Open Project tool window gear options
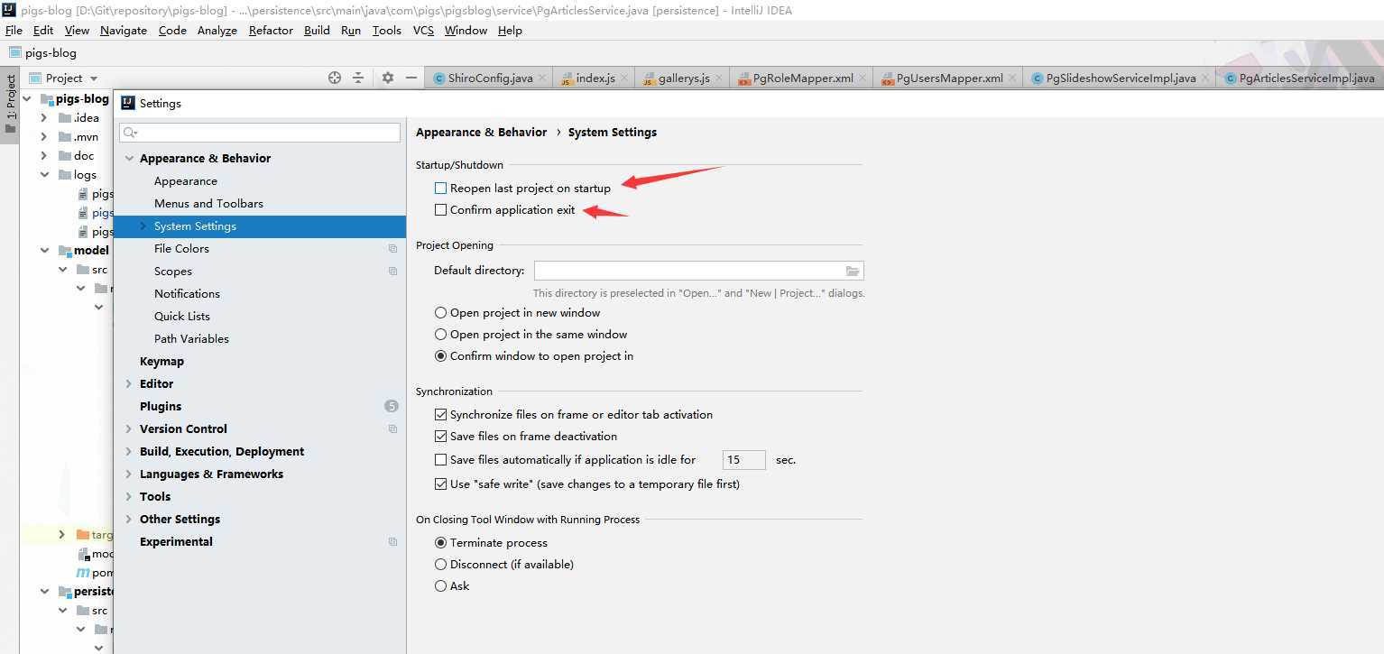The width and height of the screenshot is (1384, 654). [388, 78]
